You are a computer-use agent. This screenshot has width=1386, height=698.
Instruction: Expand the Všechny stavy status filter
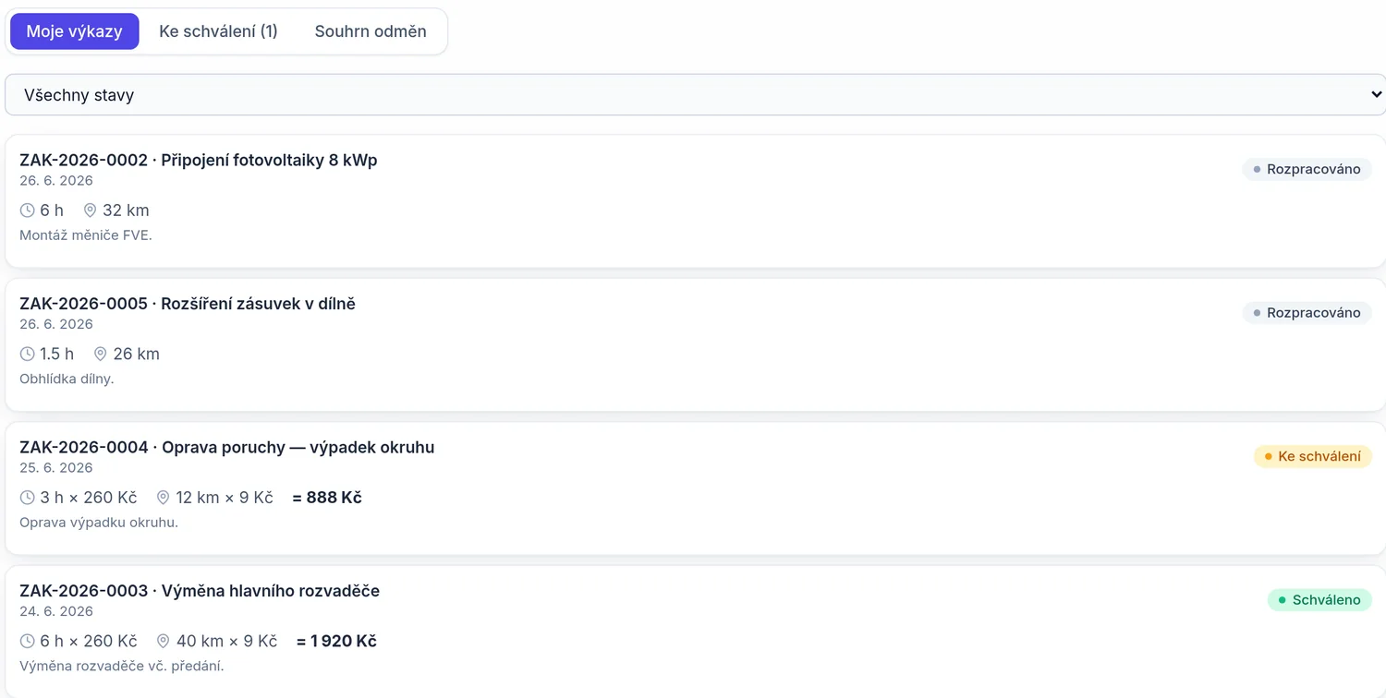[693, 95]
